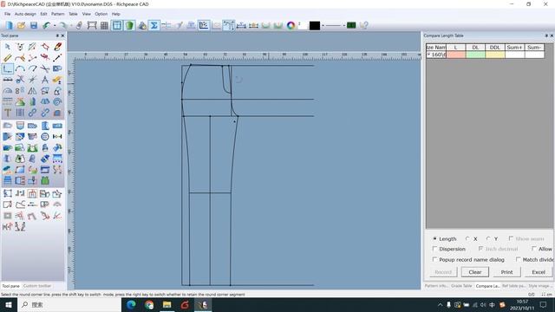
Task: Click the green Undo arrow icon
Action: click(x=46, y=25)
